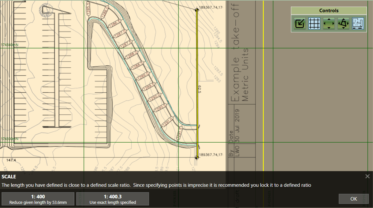The width and height of the screenshot is (373, 208).
Task: Lock scale to 1:400 ratio
Action: [x=38, y=199]
